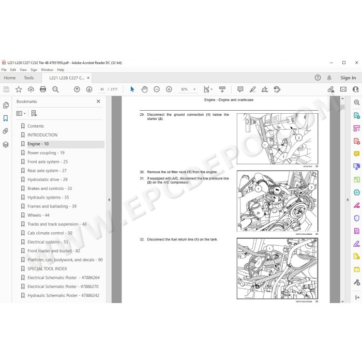Open the Comment tool in right pane
This screenshot has height=362, width=362.
coord(356,154)
